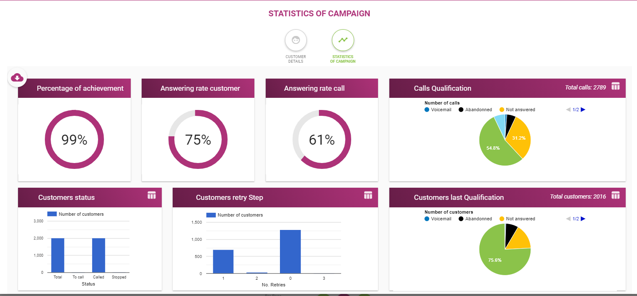637x296 pixels.
Task: Click the small bar for 2 retries
Action: pos(257,273)
